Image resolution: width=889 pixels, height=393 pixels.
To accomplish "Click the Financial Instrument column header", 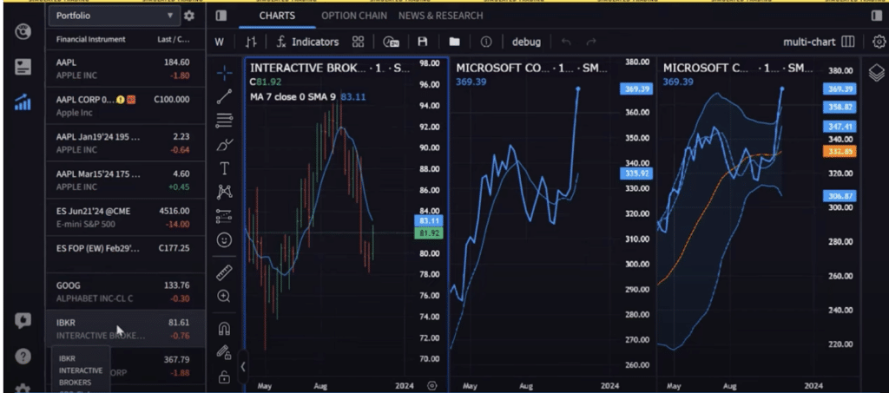I will [x=90, y=40].
